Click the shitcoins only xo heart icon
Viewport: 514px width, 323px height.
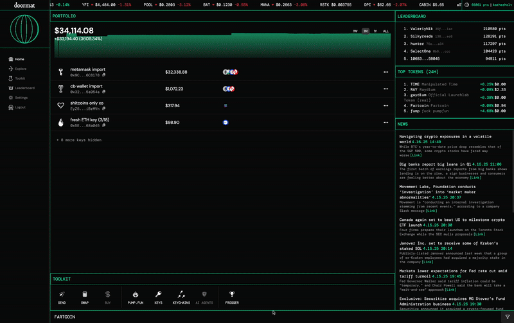tap(60, 105)
